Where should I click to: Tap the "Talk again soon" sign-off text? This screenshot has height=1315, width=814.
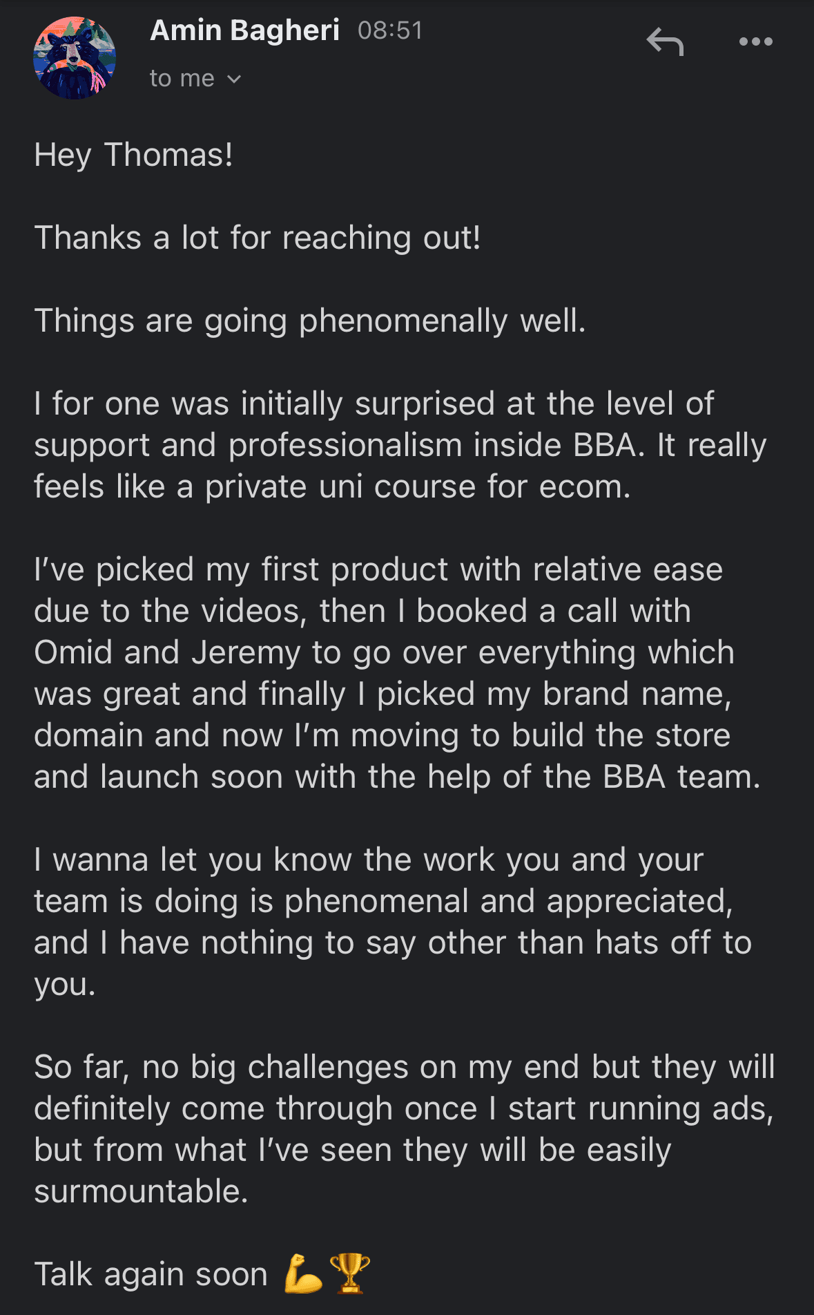pos(151,1274)
